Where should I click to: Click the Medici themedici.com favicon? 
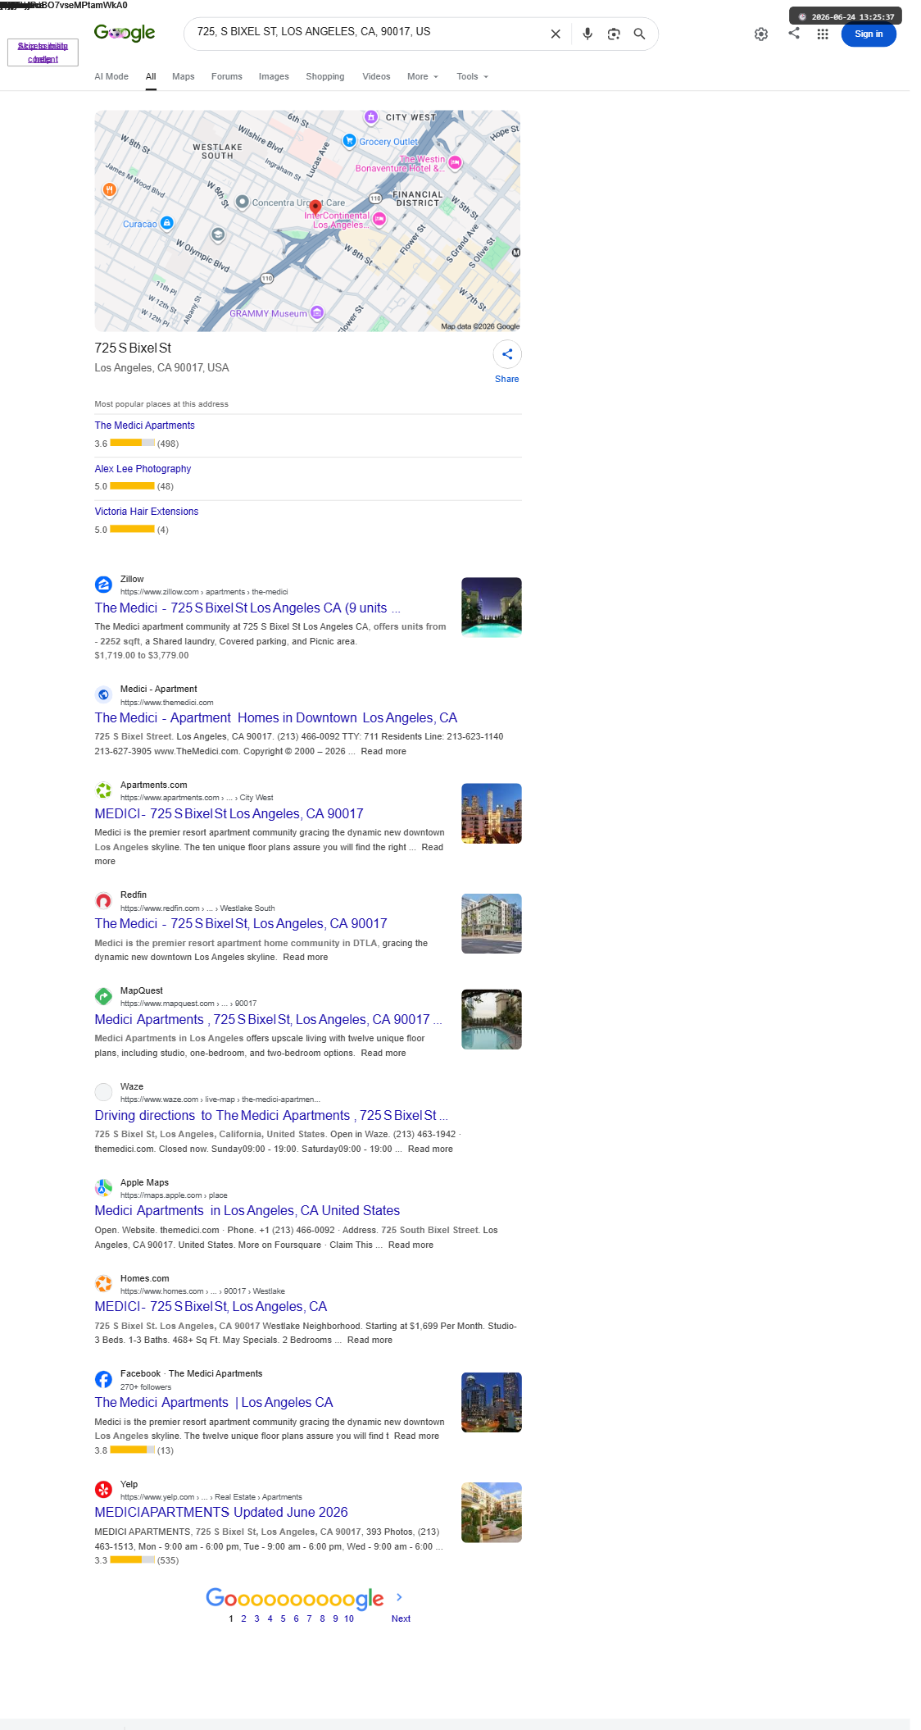103,694
